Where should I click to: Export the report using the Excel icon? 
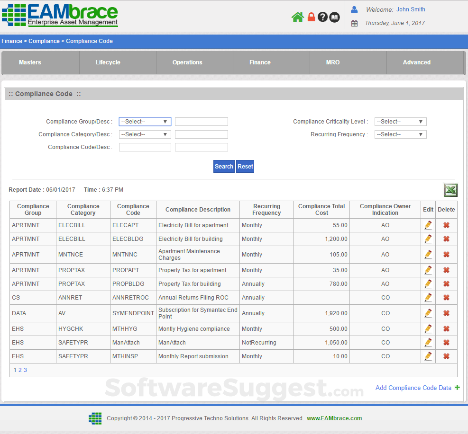(450, 190)
